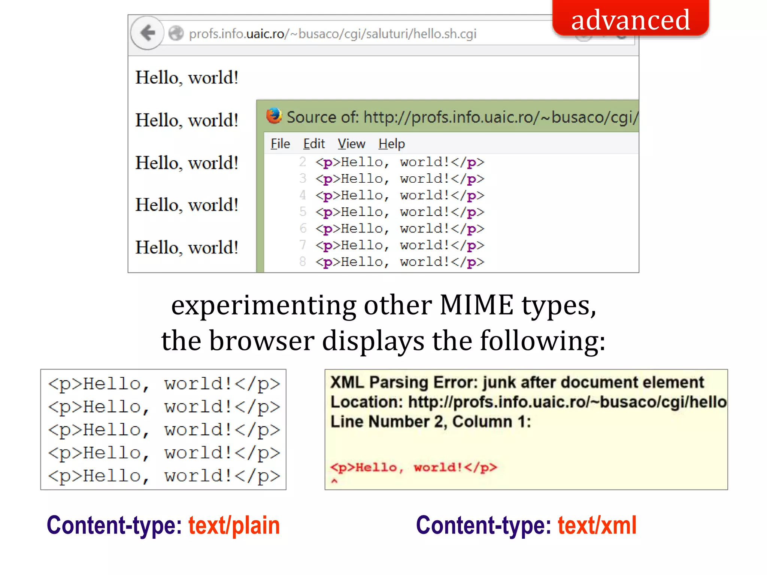Click the last Hello, world! paragraph in page
Image resolution: width=767 pixels, height=575 pixels.
point(187,247)
